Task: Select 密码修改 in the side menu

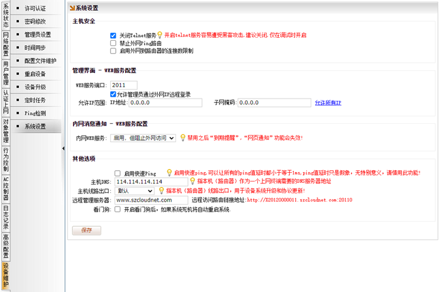Action: (35, 21)
